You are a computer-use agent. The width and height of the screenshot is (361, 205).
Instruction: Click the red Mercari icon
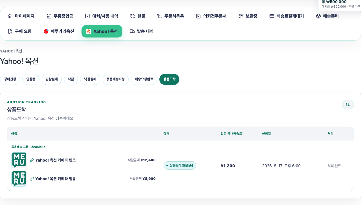point(46,31)
